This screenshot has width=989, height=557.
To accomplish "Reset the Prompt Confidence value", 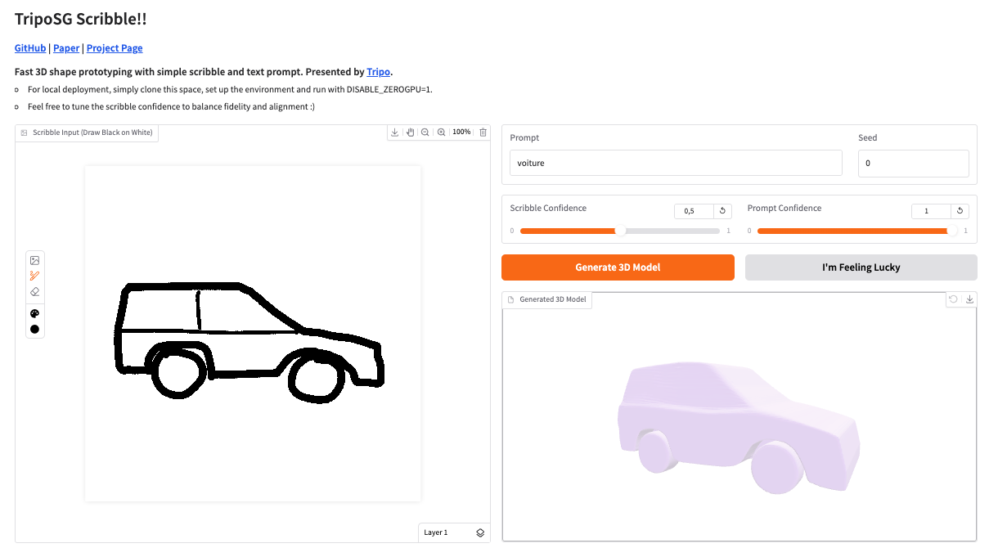I will pos(960,211).
